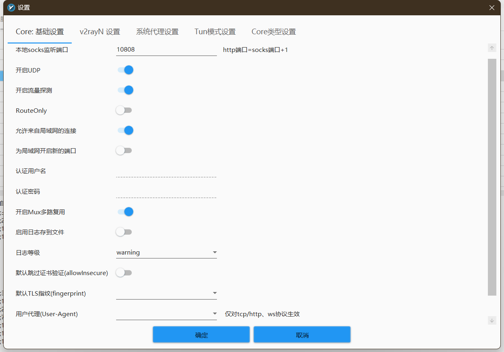Screen dimensions: 504x352
Task: Disable 允许来自局域网的连接
Action: pyautogui.click(x=124, y=130)
